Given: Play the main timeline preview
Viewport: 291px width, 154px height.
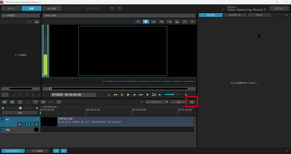Looking at the screenshot, I should pyautogui.click(x=128, y=95).
